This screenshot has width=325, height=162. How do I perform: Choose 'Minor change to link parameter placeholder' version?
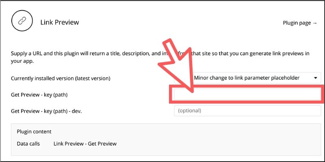[x=247, y=78]
